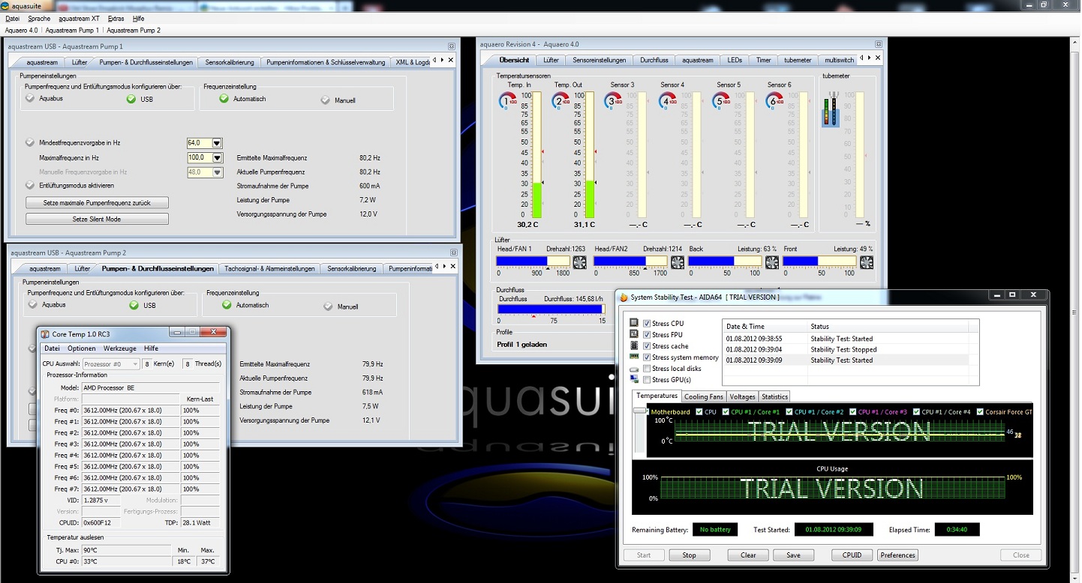The height and width of the screenshot is (583, 1082).
Task: Switch to the Cooling Fans tab
Action: [704, 396]
